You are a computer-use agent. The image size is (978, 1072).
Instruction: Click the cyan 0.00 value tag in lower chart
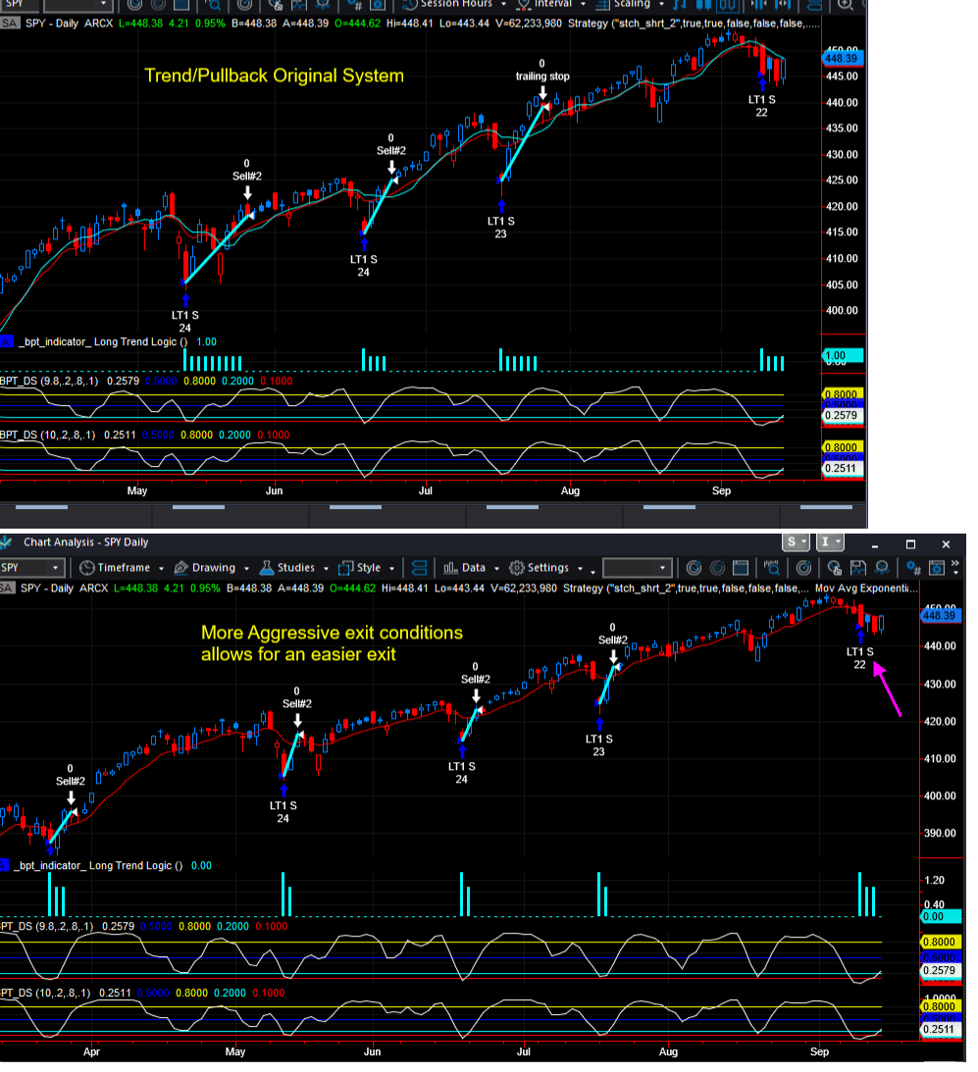[941, 916]
